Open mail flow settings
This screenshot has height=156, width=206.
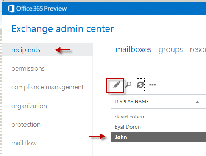coord(24,143)
